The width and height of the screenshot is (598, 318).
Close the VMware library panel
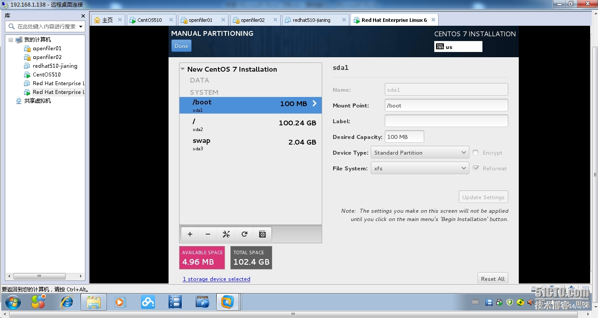(x=83, y=16)
